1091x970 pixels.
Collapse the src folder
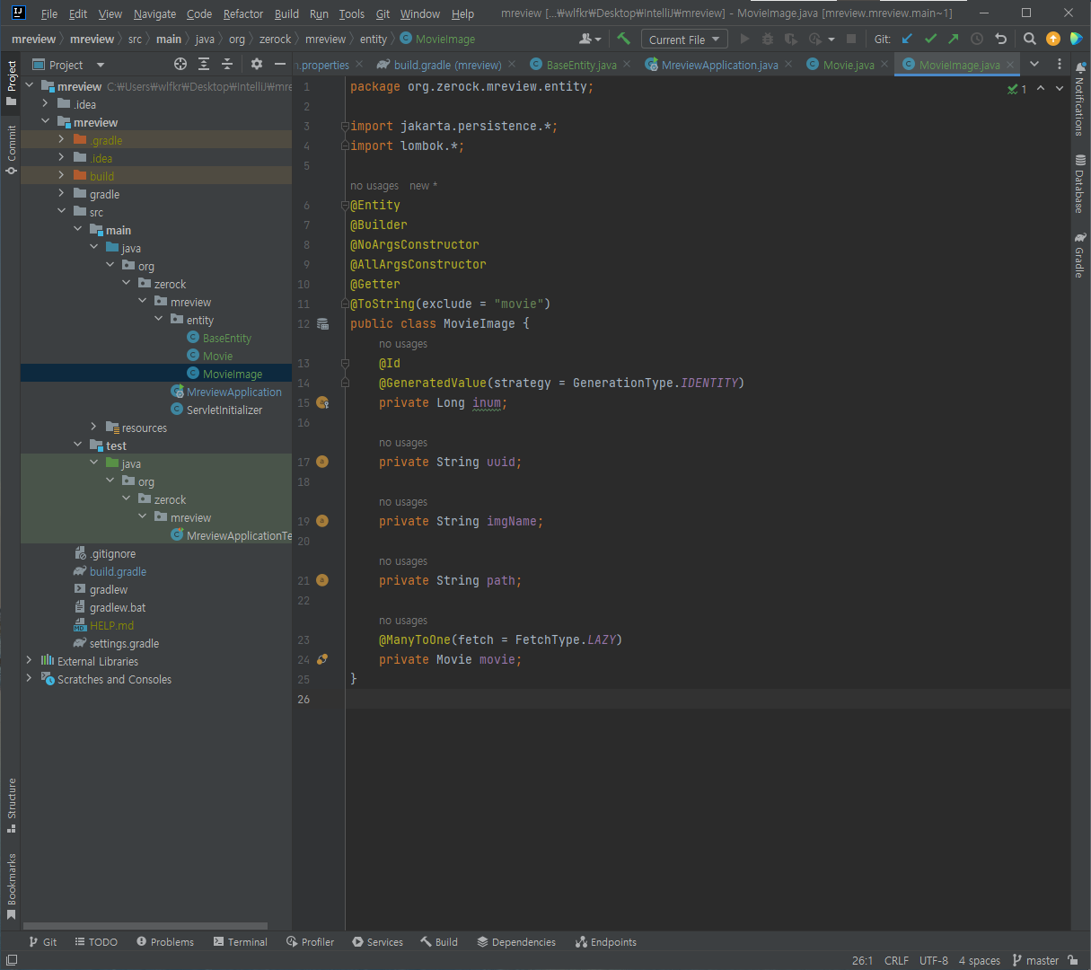click(x=61, y=212)
